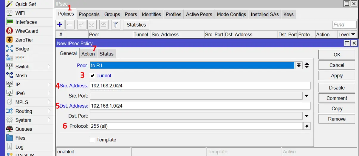Expand the Src. Port field arrow
The width and height of the screenshot is (359, 156).
pos(307,96)
